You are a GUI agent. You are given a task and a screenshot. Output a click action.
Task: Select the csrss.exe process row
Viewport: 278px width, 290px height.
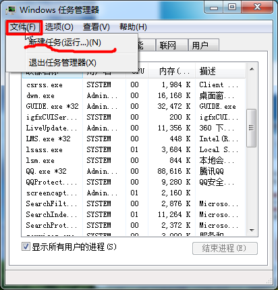[x=133, y=84]
